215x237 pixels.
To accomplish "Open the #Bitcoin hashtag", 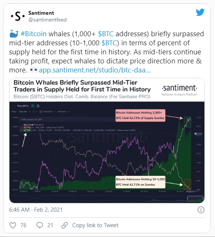I will tap(33, 34).
